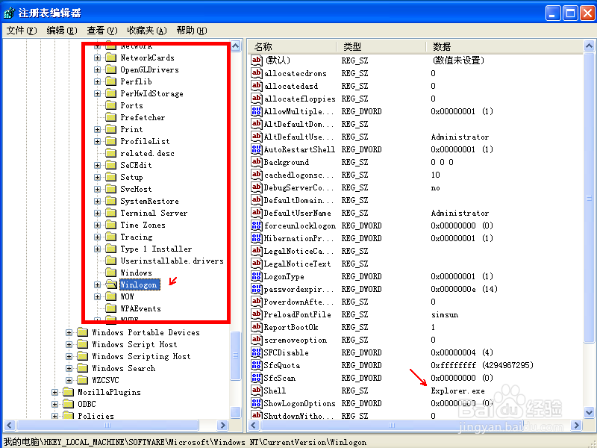This screenshot has height=448, width=597.
Task: Click the 名称 (Name) column header
Action: (292, 46)
